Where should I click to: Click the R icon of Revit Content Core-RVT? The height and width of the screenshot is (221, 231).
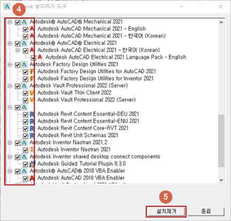point(32,128)
